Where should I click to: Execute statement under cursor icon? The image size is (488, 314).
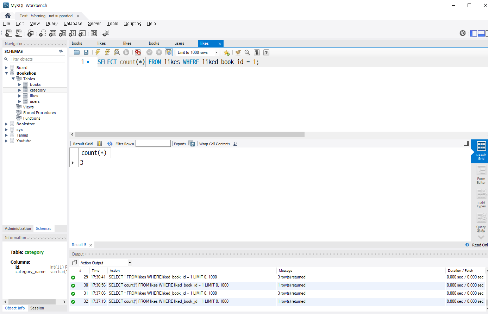coord(107,52)
